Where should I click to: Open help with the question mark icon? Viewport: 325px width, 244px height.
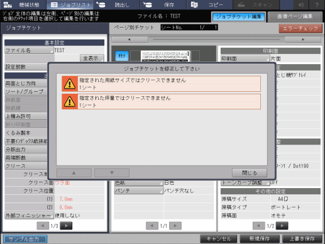pos(317,4)
